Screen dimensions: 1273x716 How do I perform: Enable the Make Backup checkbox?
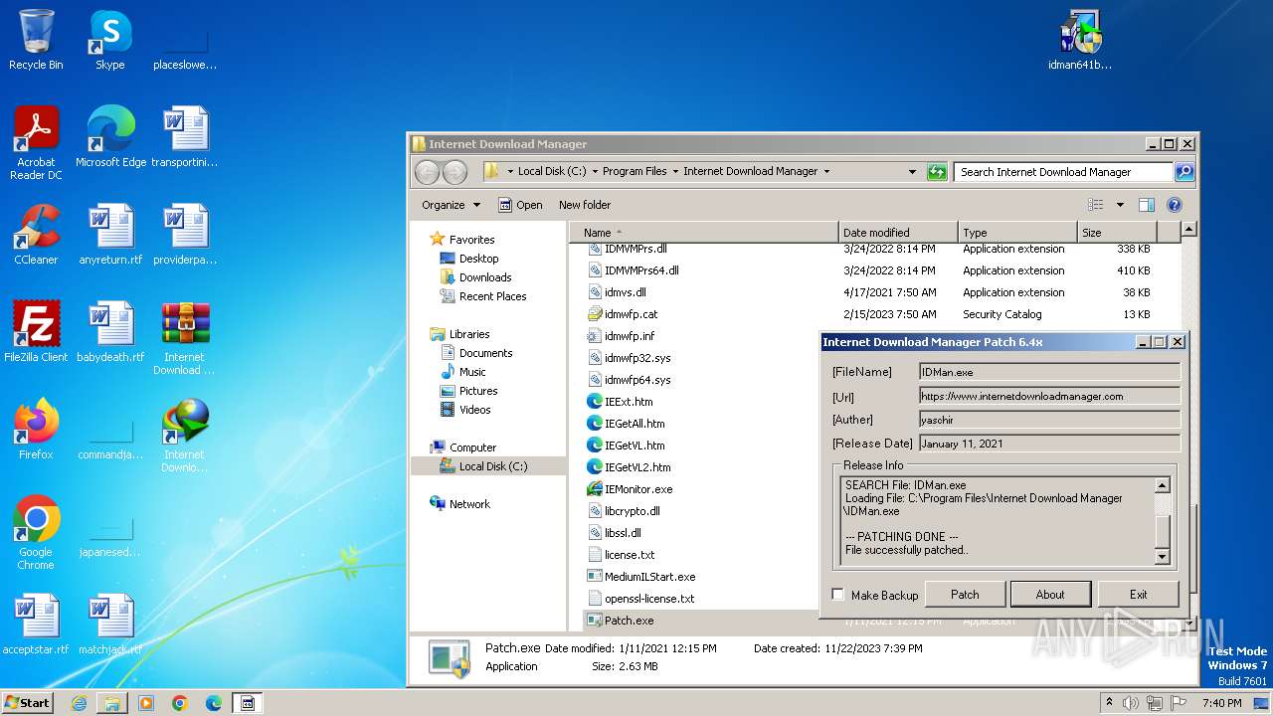[x=837, y=595]
